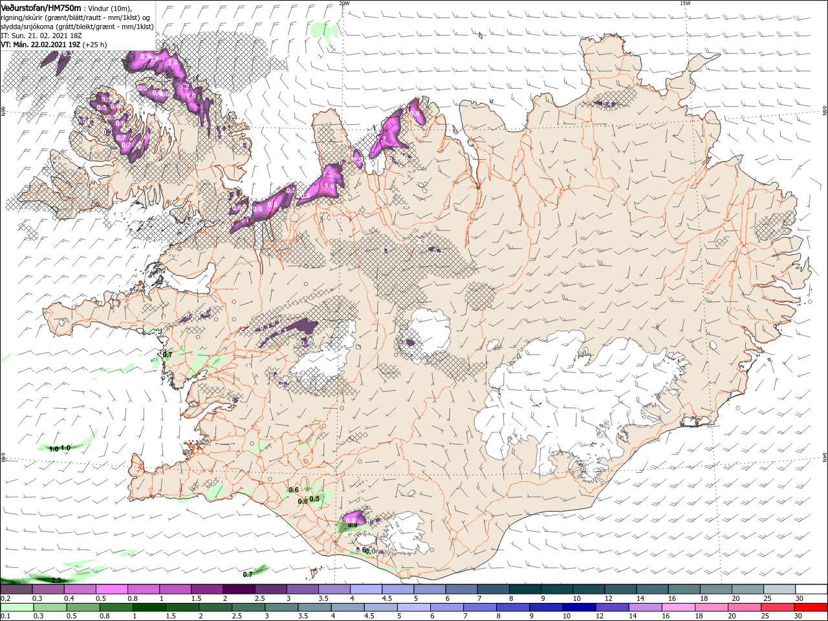This screenshot has height=621, width=828.
Task: Click the red 30 mm swatch in the lower rain legend
Action: tap(812, 607)
